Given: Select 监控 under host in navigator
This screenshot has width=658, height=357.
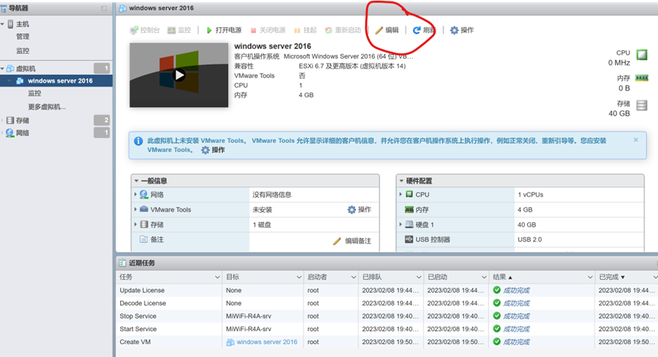Looking at the screenshot, I should (x=23, y=50).
